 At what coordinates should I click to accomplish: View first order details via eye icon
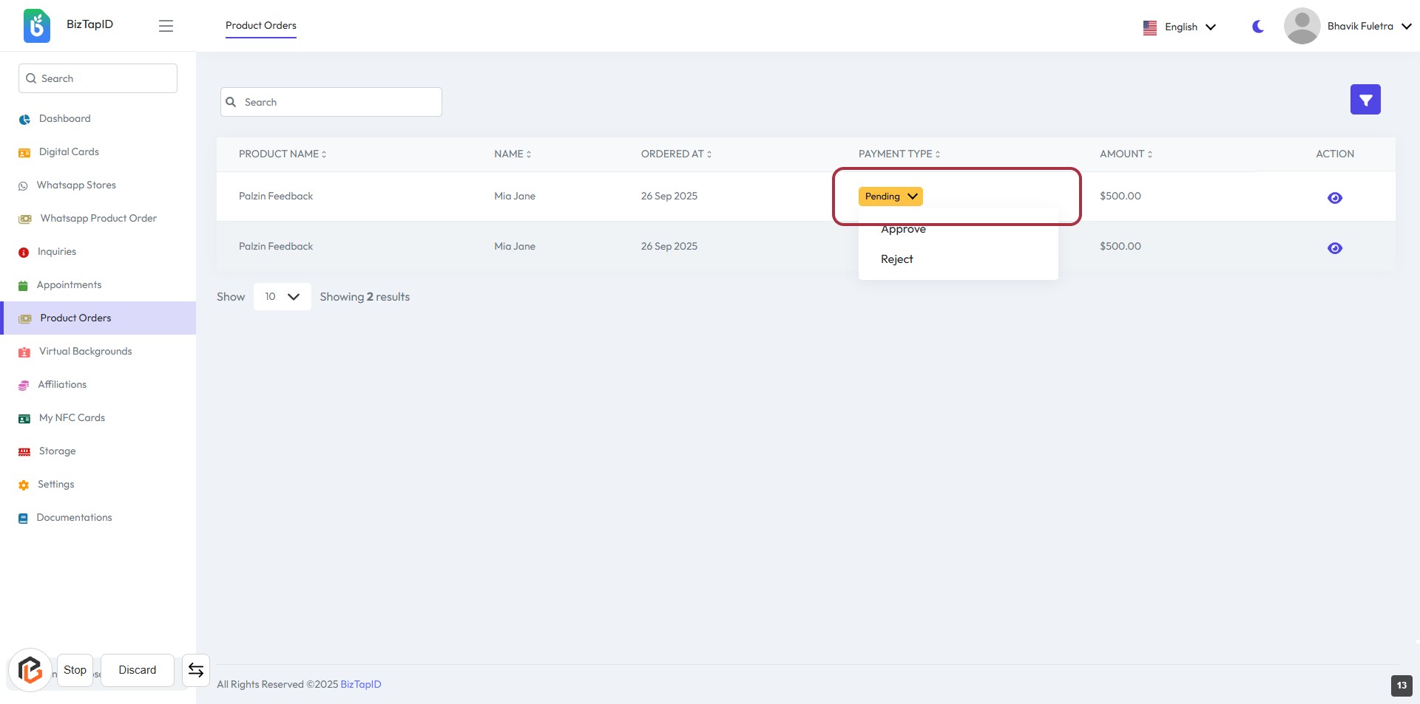(x=1334, y=198)
